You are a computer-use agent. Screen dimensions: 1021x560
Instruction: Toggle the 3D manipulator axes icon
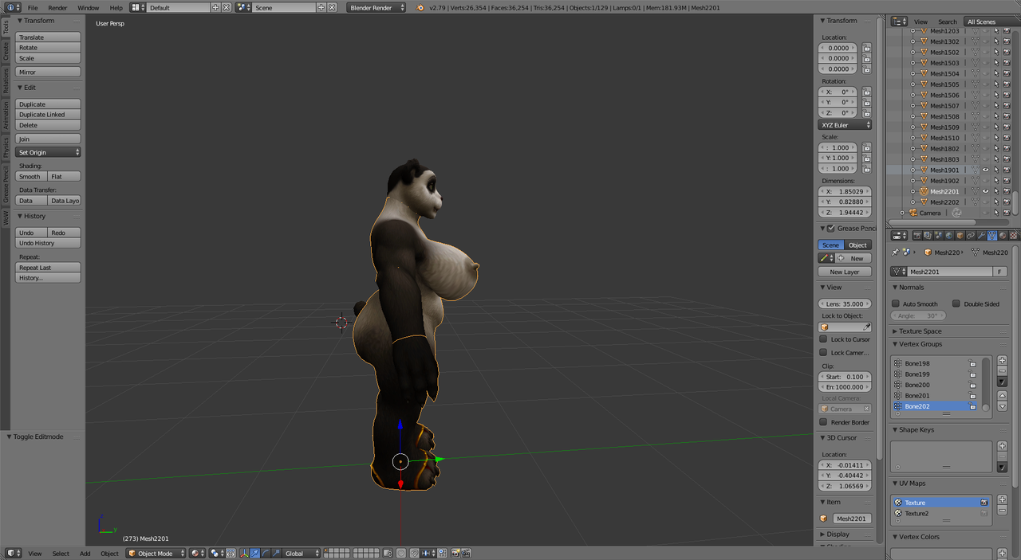point(244,553)
